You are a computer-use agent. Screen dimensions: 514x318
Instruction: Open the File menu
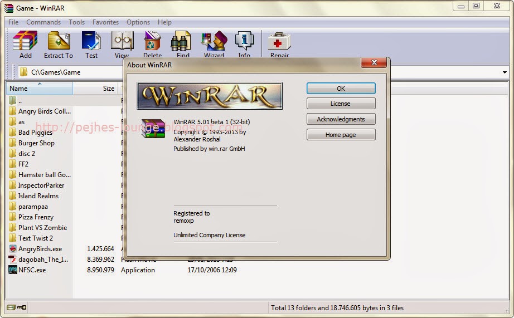pos(13,22)
